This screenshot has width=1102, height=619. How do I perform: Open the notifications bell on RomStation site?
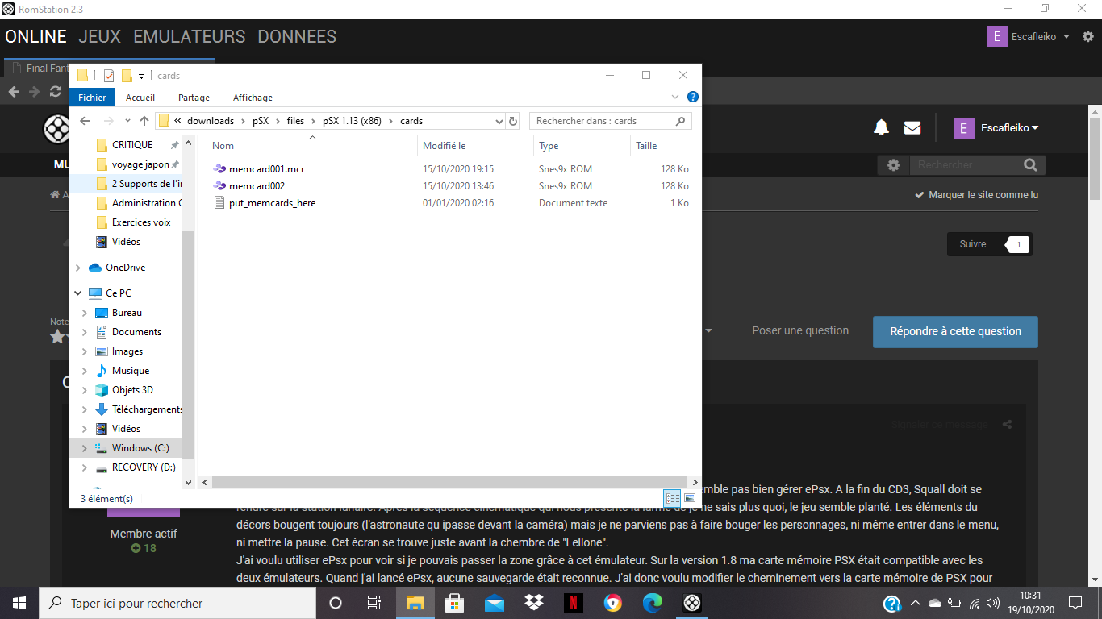[882, 127]
